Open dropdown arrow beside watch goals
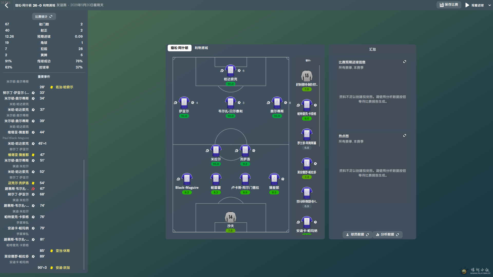Image resolution: width=493 pixels, height=277 pixels. click(489, 5)
